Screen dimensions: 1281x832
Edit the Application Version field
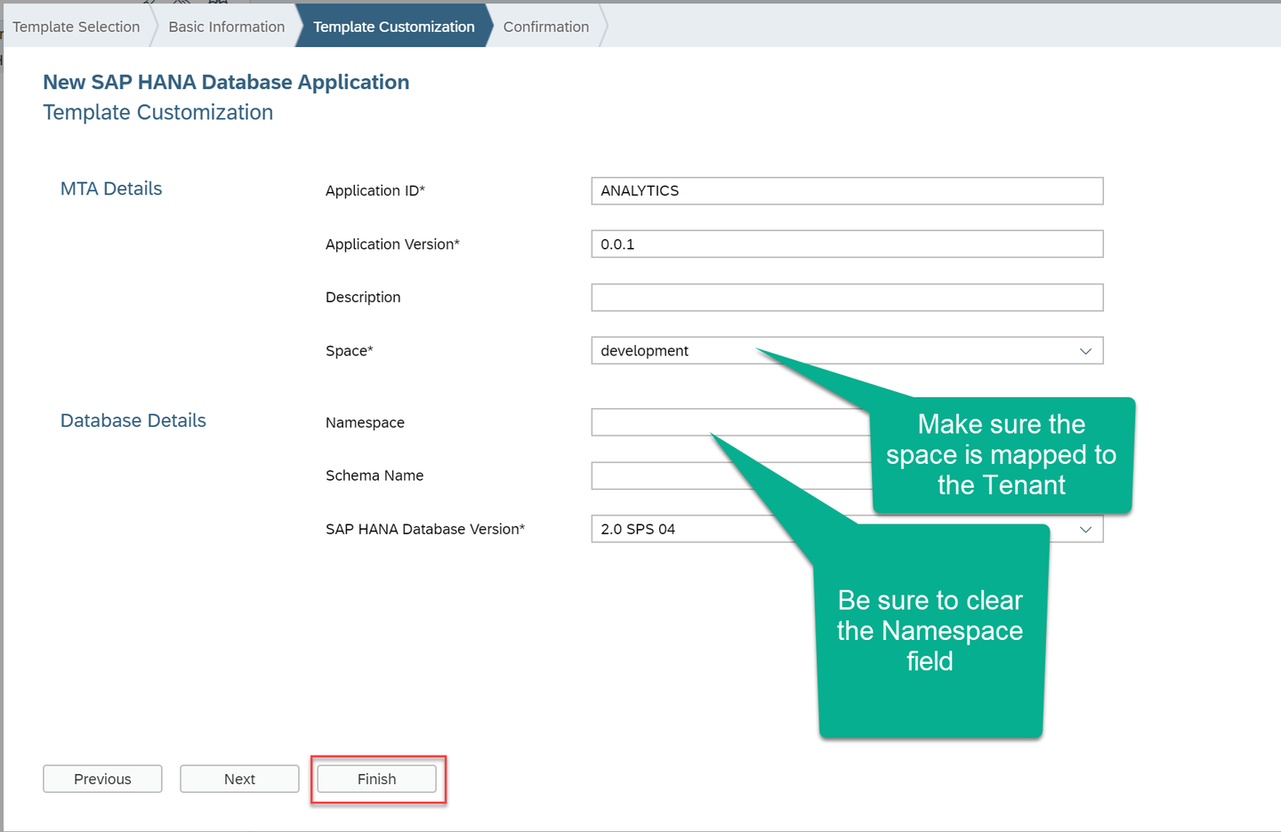pos(847,244)
